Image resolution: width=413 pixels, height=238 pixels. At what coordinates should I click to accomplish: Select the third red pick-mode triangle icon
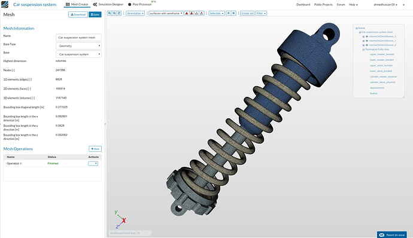(197, 13)
